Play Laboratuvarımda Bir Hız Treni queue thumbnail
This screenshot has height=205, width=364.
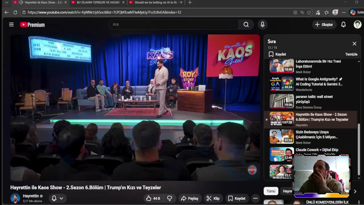tap(282, 66)
